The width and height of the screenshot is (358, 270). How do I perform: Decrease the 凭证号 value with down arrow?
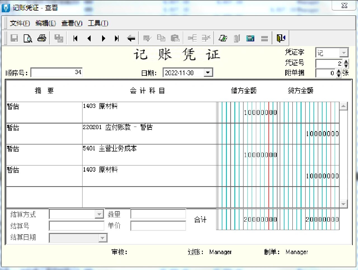pyautogui.click(x=346, y=66)
